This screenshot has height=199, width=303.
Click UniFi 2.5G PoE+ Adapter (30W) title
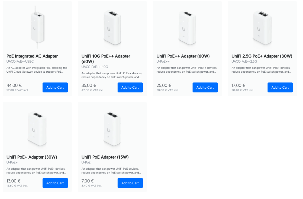click(x=262, y=56)
